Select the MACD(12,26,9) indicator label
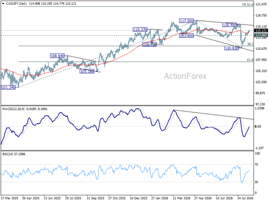This screenshot has width=269, height=202. point(13,109)
